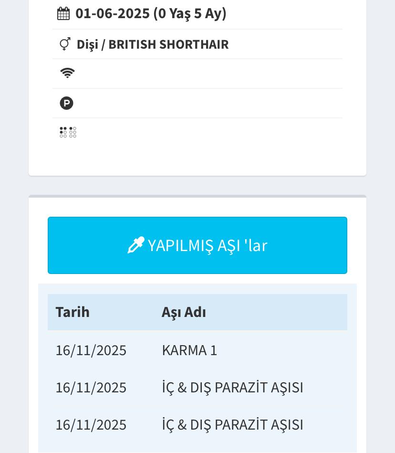Image resolution: width=395 pixels, height=453 pixels.
Task: Click the syringe dropper icon
Action: [x=136, y=245]
